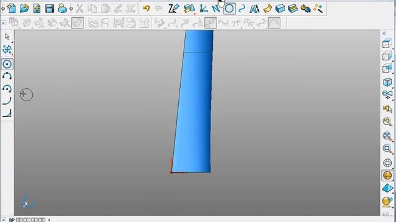
Task: Open the model analysis/shading tool icon
Action: click(x=189, y=9)
